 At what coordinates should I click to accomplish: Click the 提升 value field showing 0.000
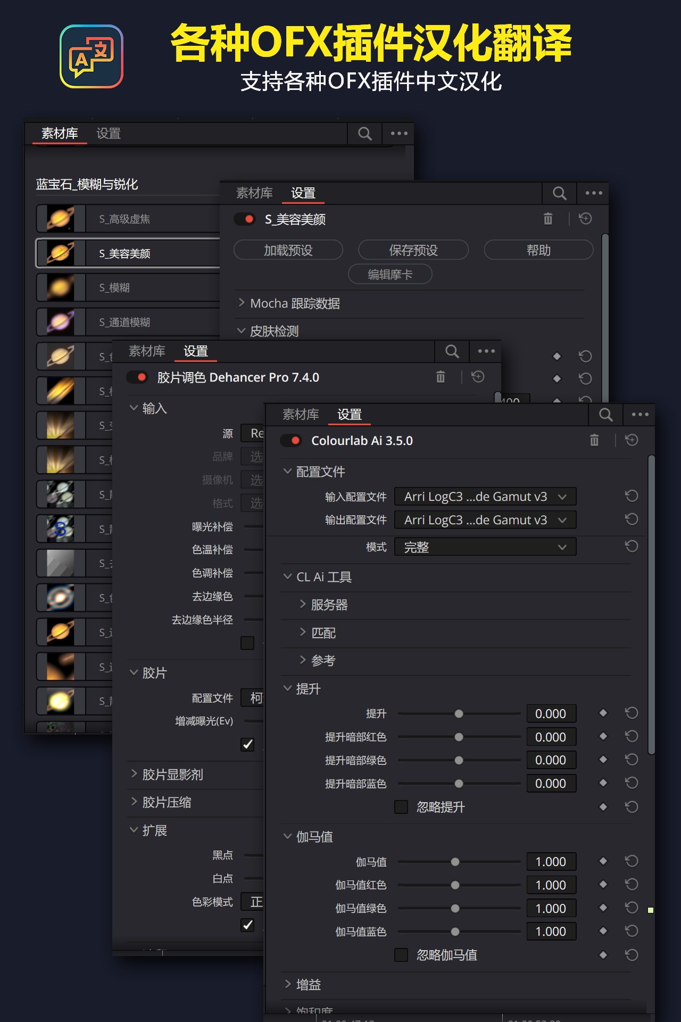coord(551,714)
